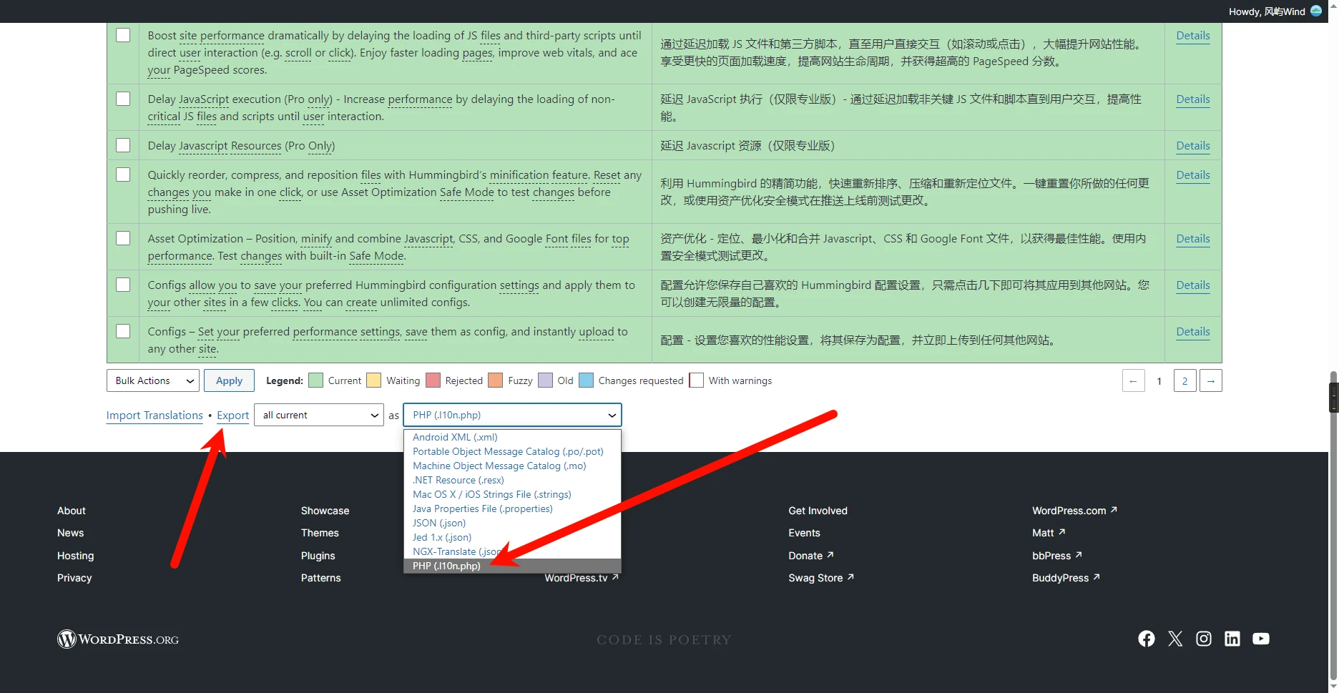Viewport: 1339px width, 693px height.
Task: Open the Bulk Actions dropdown
Action: point(153,381)
